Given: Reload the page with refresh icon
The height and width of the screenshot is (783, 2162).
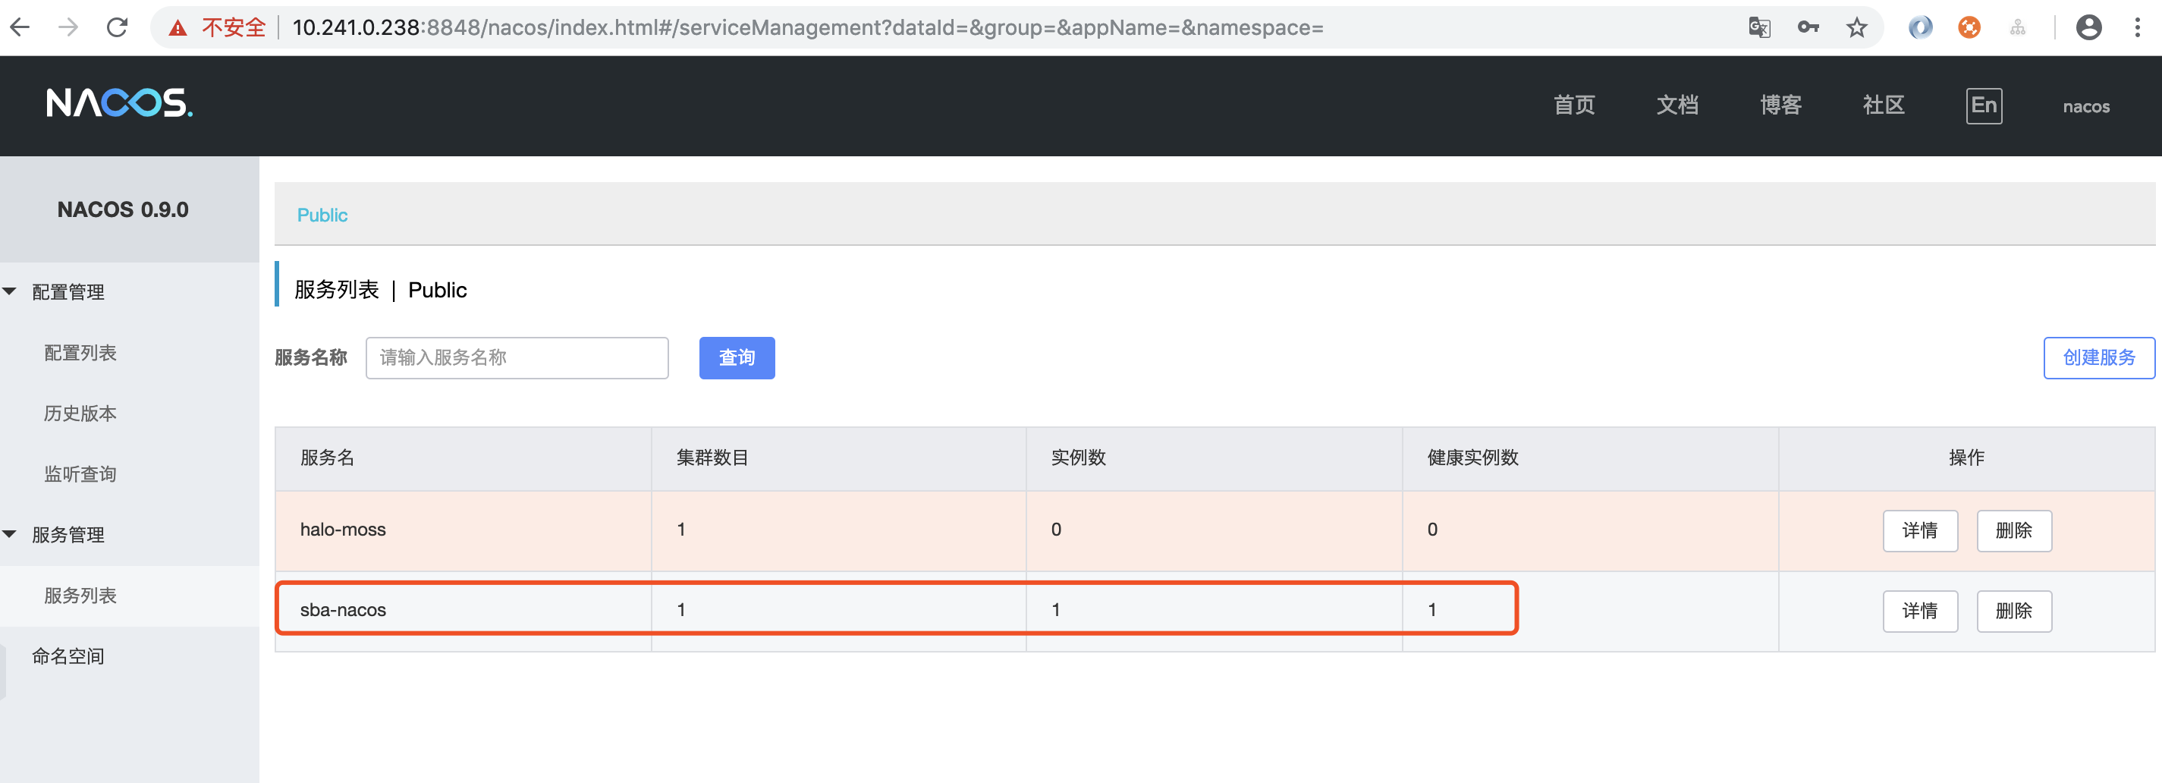Looking at the screenshot, I should point(118,28).
